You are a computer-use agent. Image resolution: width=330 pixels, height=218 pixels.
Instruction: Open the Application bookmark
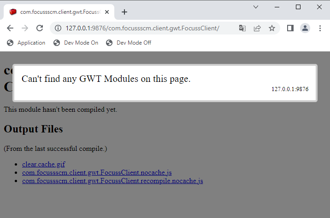(26, 43)
